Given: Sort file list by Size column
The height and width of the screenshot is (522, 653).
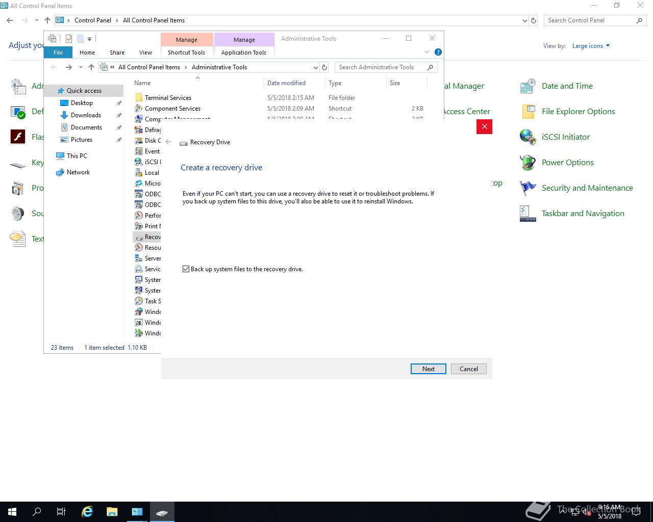Looking at the screenshot, I should pos(407,83).
